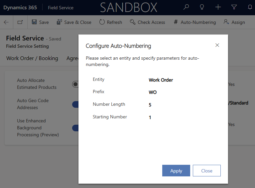Click the Auto Allocate Estimated Products label
Viewport: 255px width, 188px height.
click(x=37, y=84)
